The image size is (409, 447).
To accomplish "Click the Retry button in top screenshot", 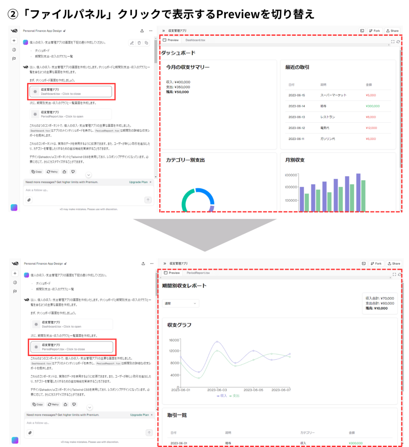I will click(x=52, y=172).
